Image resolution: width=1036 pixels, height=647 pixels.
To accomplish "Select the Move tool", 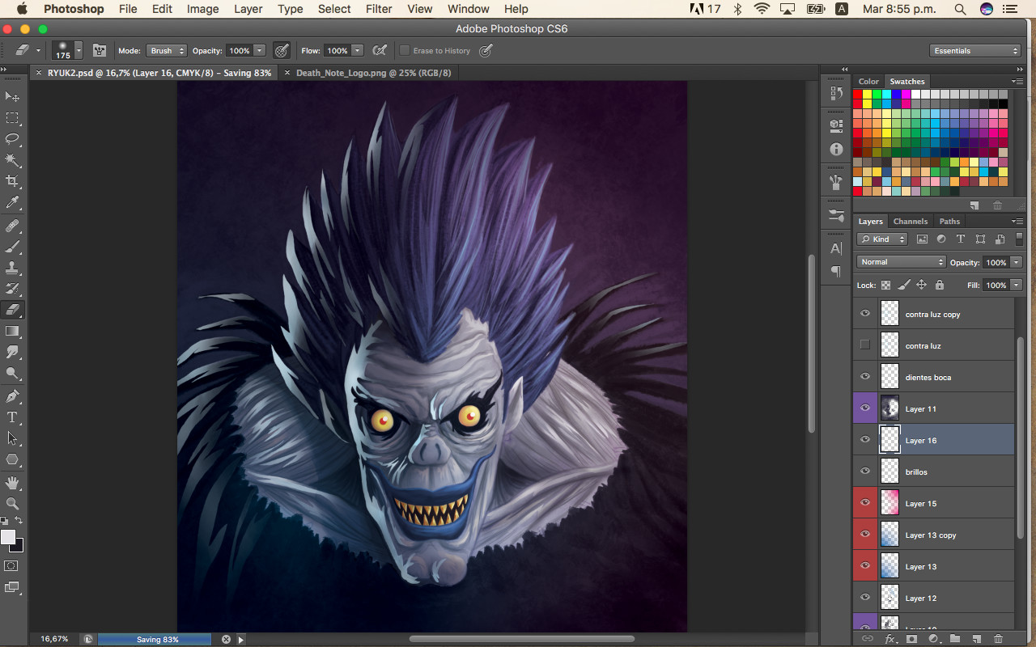I will coord(13,97).
